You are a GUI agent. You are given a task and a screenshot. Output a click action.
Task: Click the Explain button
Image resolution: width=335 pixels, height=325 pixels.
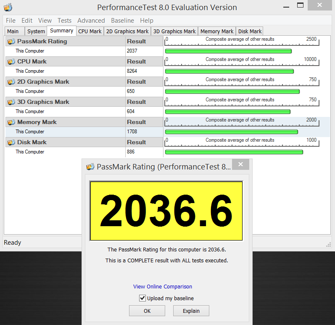[x=191, y=311]
